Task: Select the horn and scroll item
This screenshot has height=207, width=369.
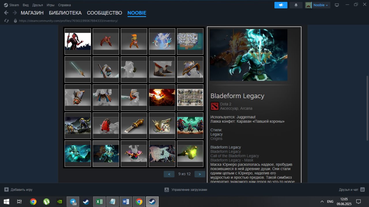Action: (162, 126)
